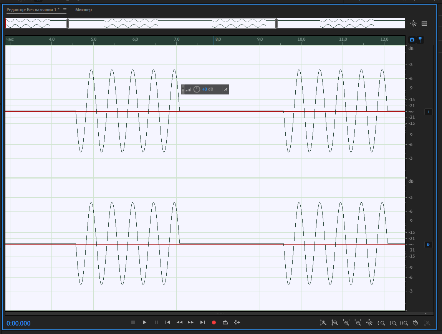Zoom out full on all axes

pyautogui.click(x=369, y=323)
